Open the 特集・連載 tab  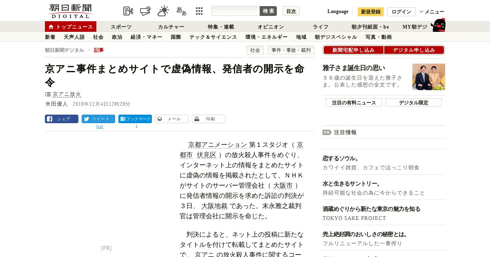[x=221, y=27]
